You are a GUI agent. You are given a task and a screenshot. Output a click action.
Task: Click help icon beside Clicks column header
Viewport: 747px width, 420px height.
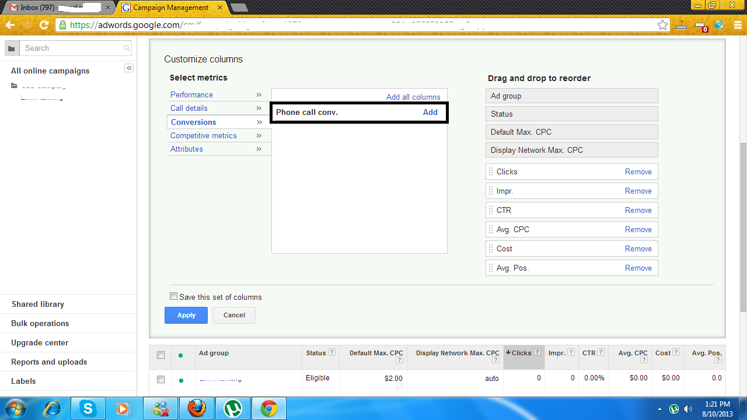pyautogui.click(x=537, y=352)
